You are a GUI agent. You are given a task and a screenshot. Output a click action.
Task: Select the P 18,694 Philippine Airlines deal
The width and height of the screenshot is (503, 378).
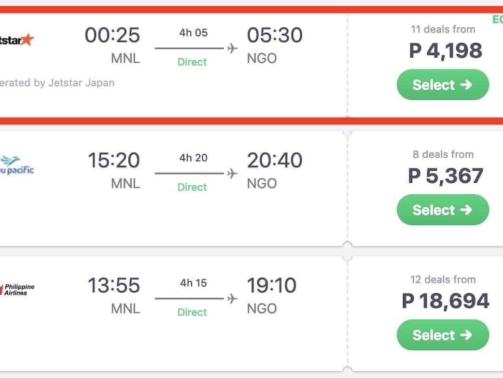pyautogui.click(x=442, y=335)
